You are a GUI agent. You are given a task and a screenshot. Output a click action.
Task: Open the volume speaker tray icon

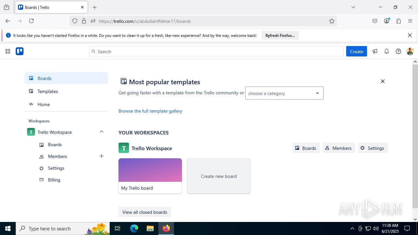376,228
